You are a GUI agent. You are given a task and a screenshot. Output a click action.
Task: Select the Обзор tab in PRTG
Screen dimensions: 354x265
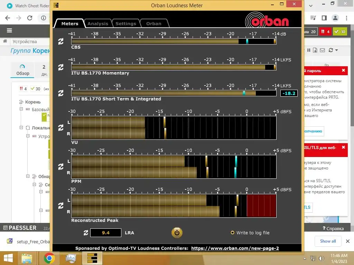(22, 70)
